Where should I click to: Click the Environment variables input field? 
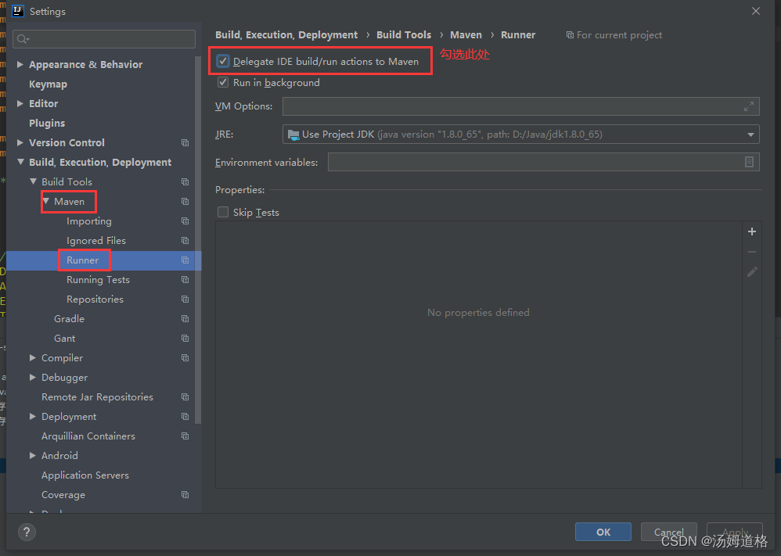click(543, 162)
